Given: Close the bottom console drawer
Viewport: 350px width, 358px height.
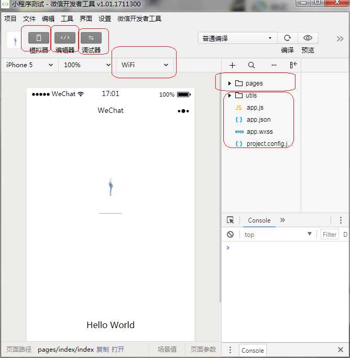Looking at the screenshot, I should [341, 350].
